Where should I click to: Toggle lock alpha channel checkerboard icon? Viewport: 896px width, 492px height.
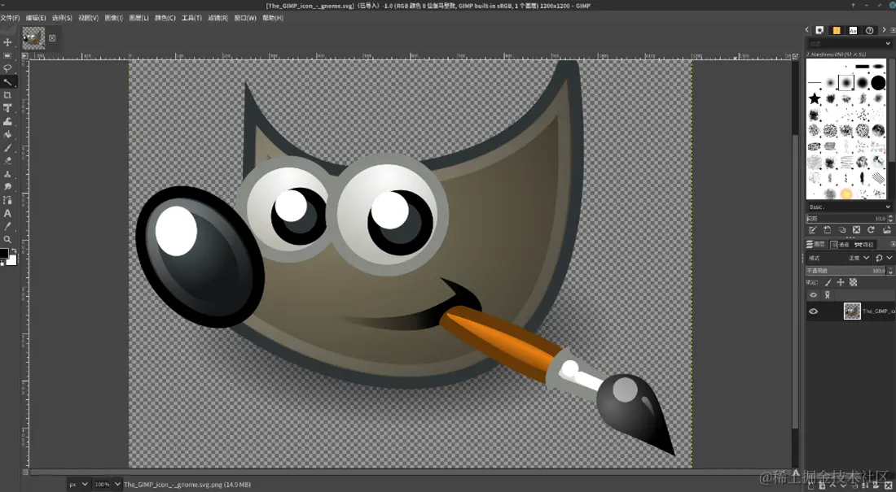pos(853,282)
